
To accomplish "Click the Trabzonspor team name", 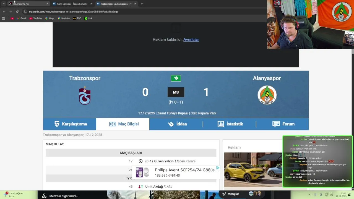I will click(85, 78).
